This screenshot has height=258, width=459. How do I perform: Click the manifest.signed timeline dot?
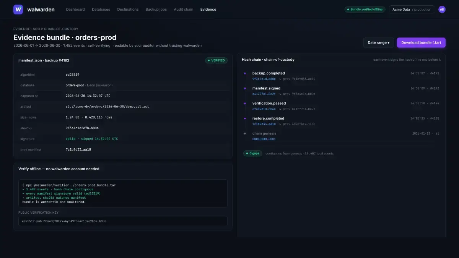point(244,88)
